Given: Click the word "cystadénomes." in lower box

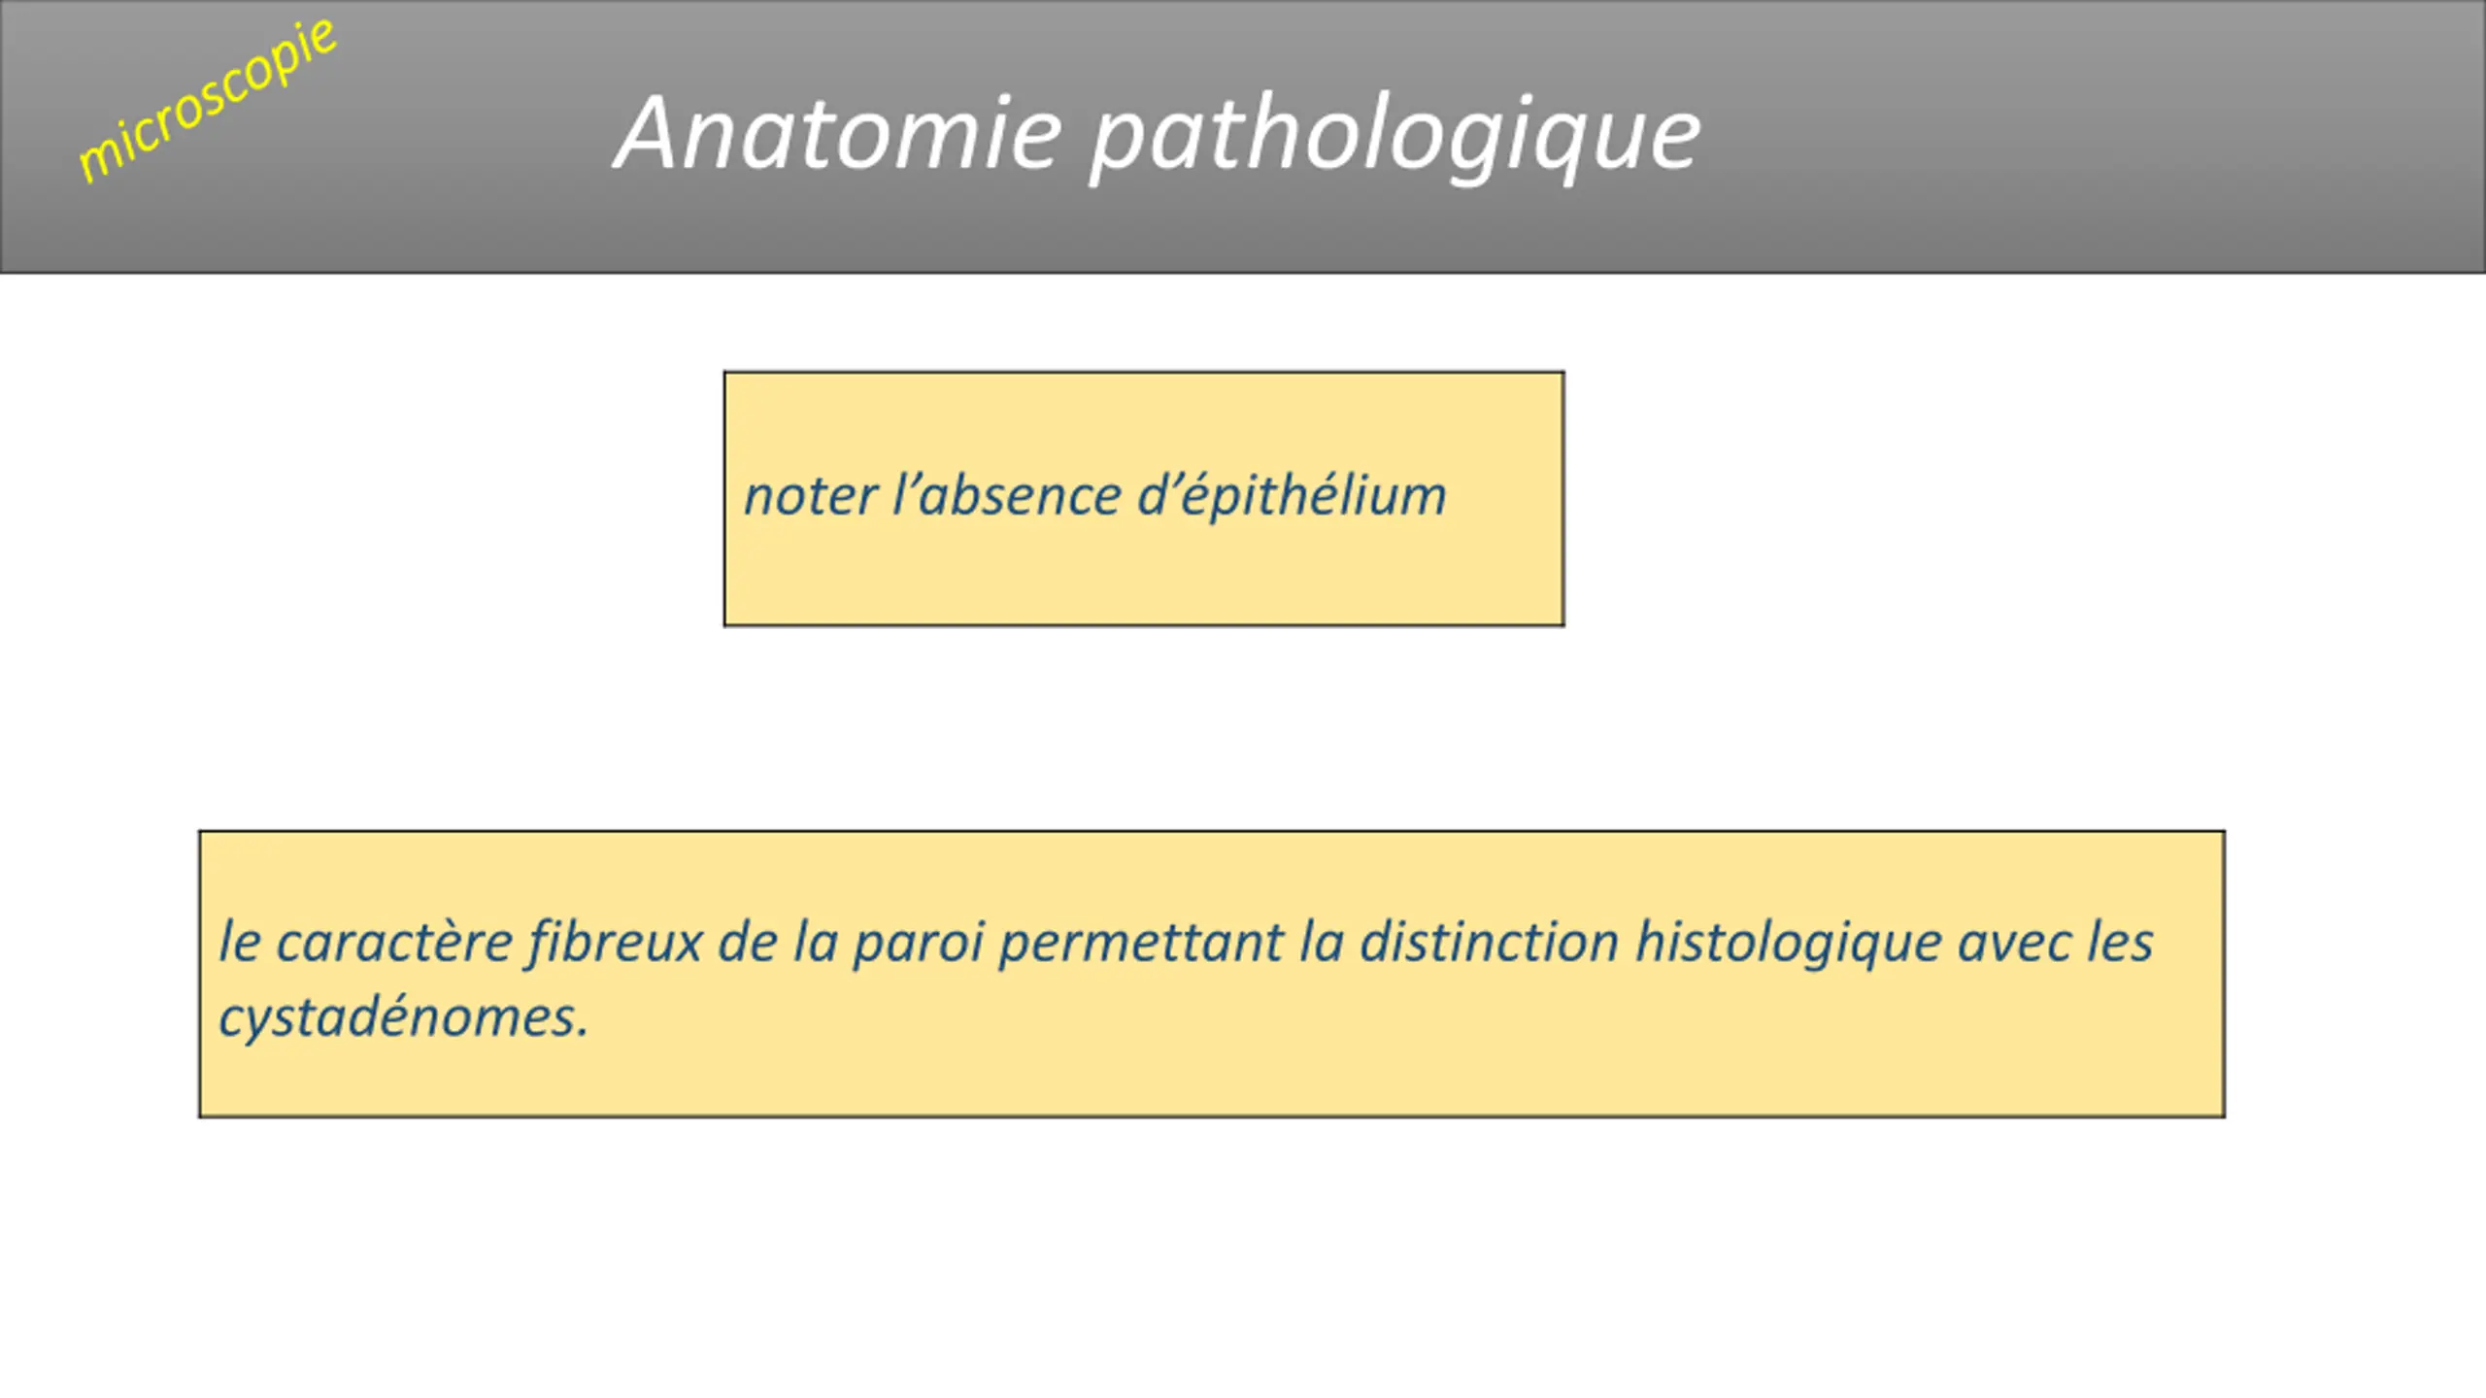Looking at the screenshot, I should 404,1017.
